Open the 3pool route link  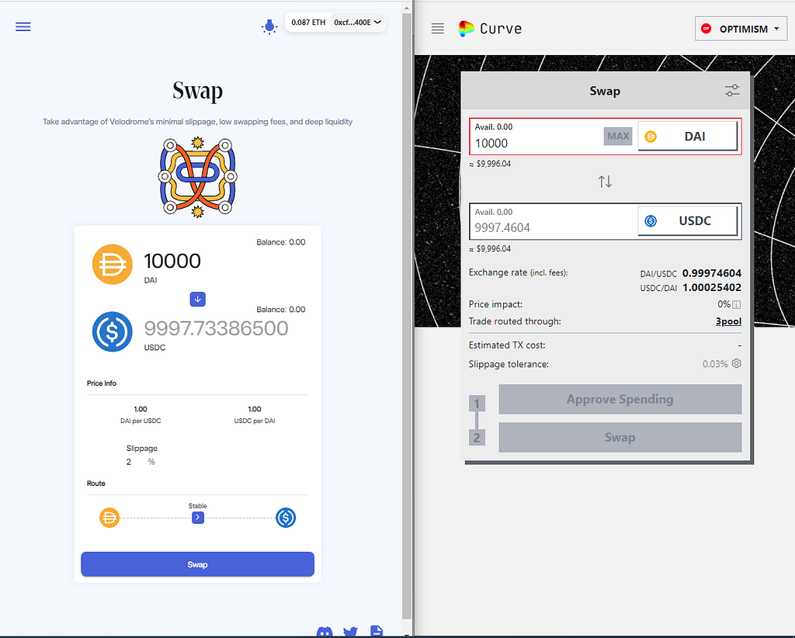coord(728,321)
